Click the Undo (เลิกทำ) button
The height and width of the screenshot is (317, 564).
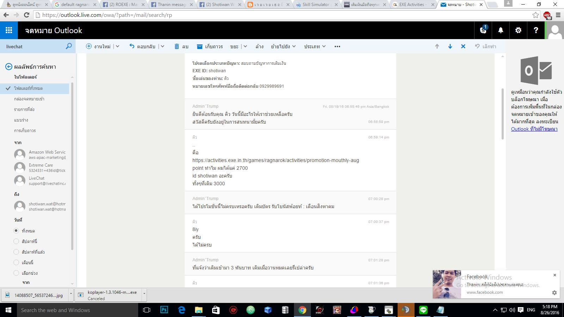(x=485, y=46)
